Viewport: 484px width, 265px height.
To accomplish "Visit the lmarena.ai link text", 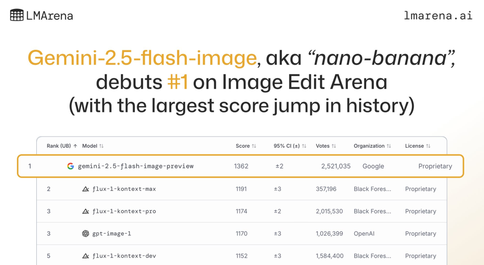I will click(x=438, y=15).
